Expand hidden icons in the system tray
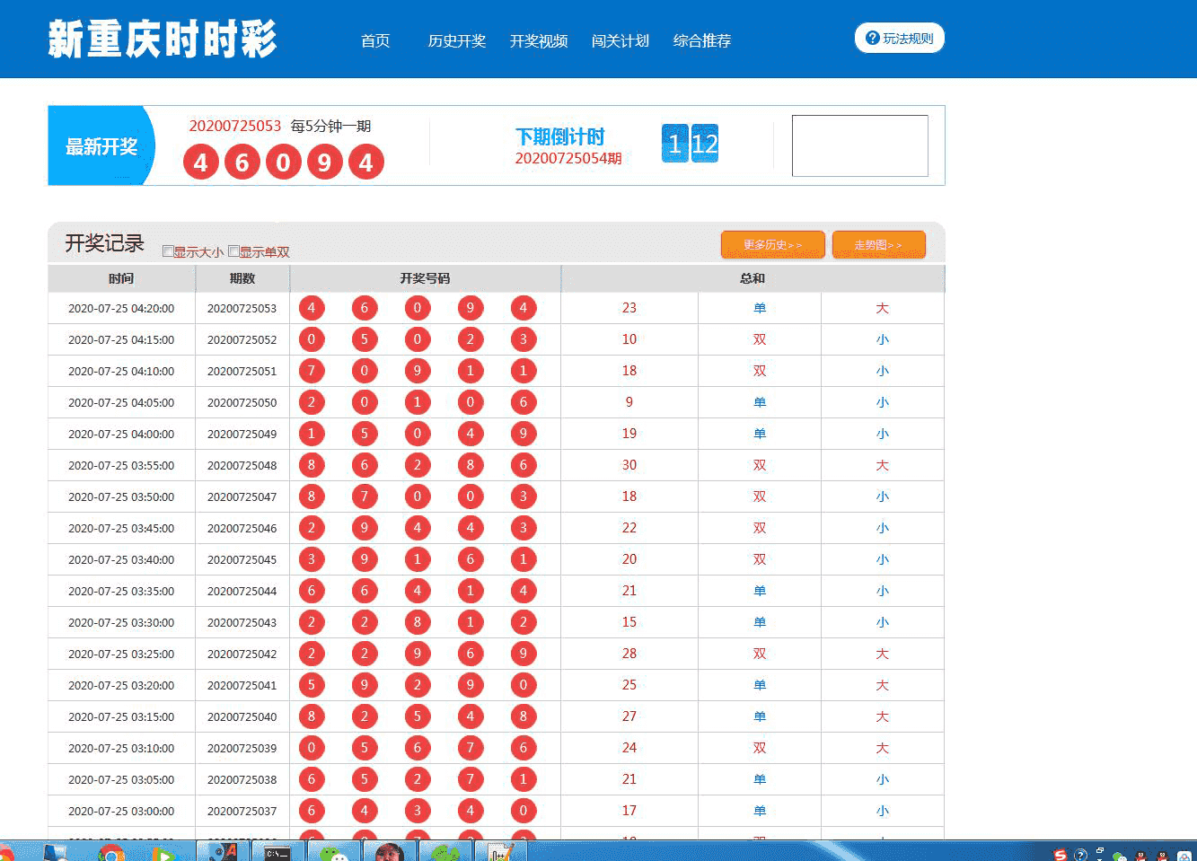 click(1100, 850)
